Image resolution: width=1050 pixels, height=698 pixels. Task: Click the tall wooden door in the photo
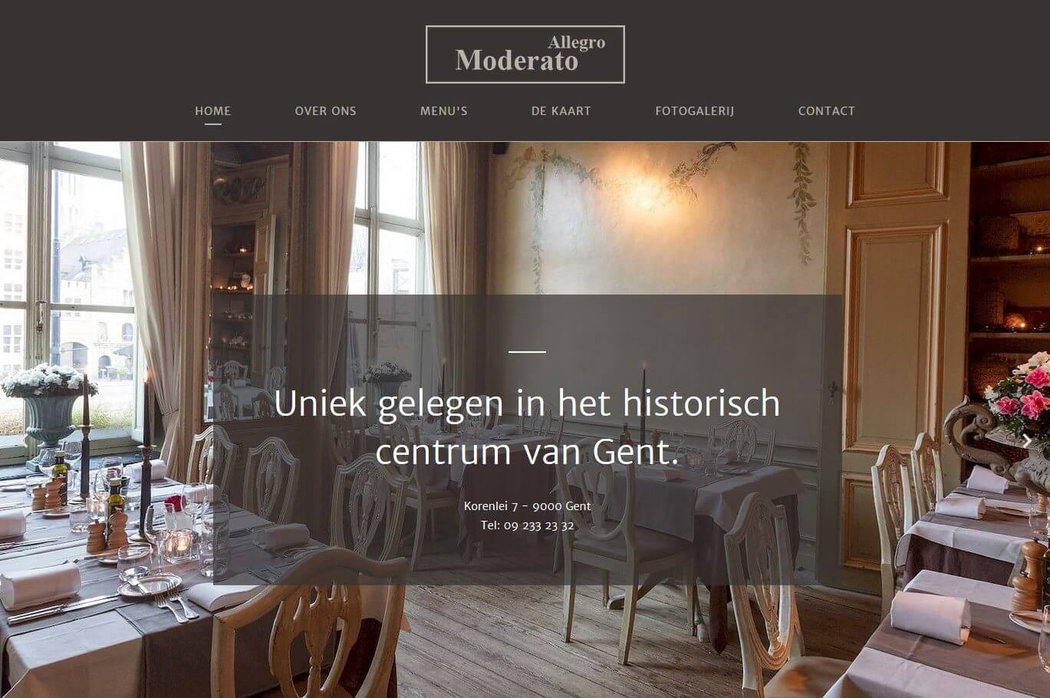897,361
